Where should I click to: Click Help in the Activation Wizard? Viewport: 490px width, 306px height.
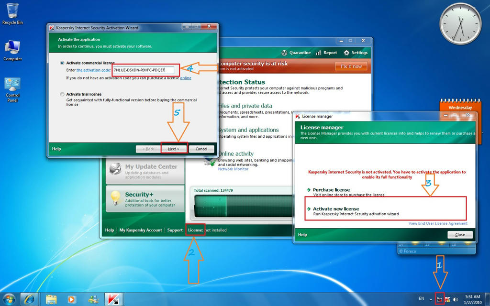pos(56,149)
